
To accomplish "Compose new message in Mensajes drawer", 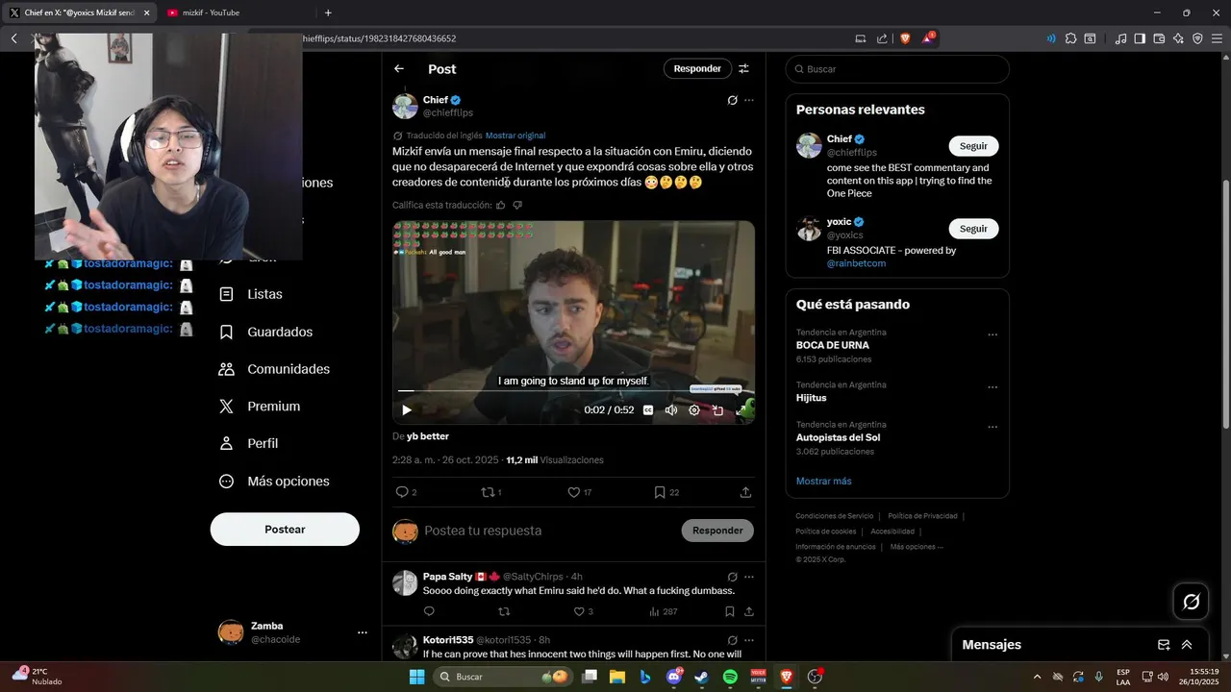I will pyautogui.click(x=1164, y=645).
